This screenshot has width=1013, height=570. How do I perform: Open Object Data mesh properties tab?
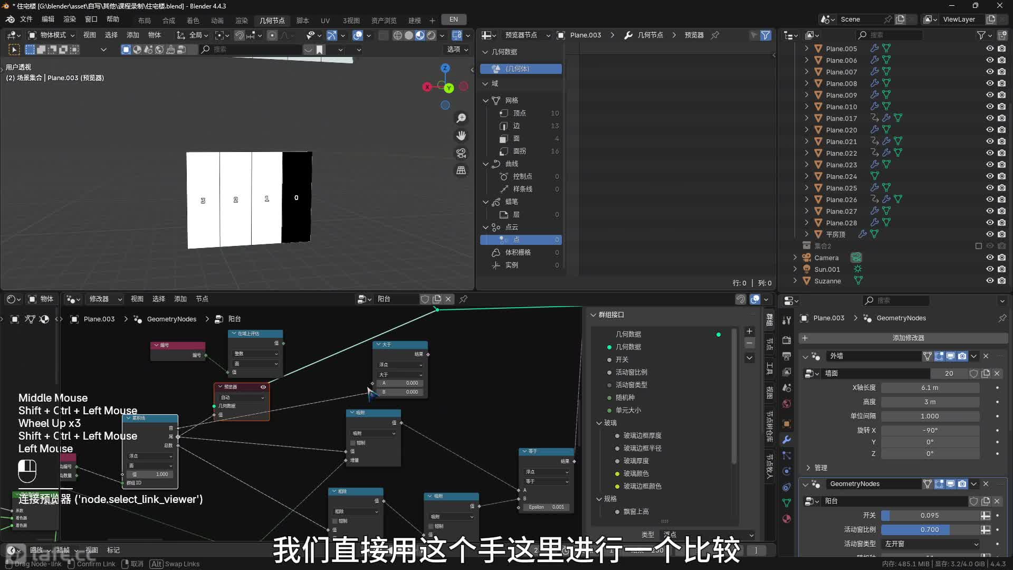[x=787, y=503]
